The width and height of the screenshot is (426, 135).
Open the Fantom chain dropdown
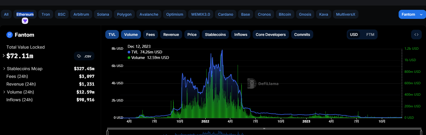(x=412, y=14)
